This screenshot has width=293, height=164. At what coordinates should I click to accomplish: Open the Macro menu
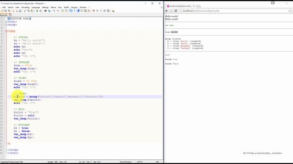[54, 7]
